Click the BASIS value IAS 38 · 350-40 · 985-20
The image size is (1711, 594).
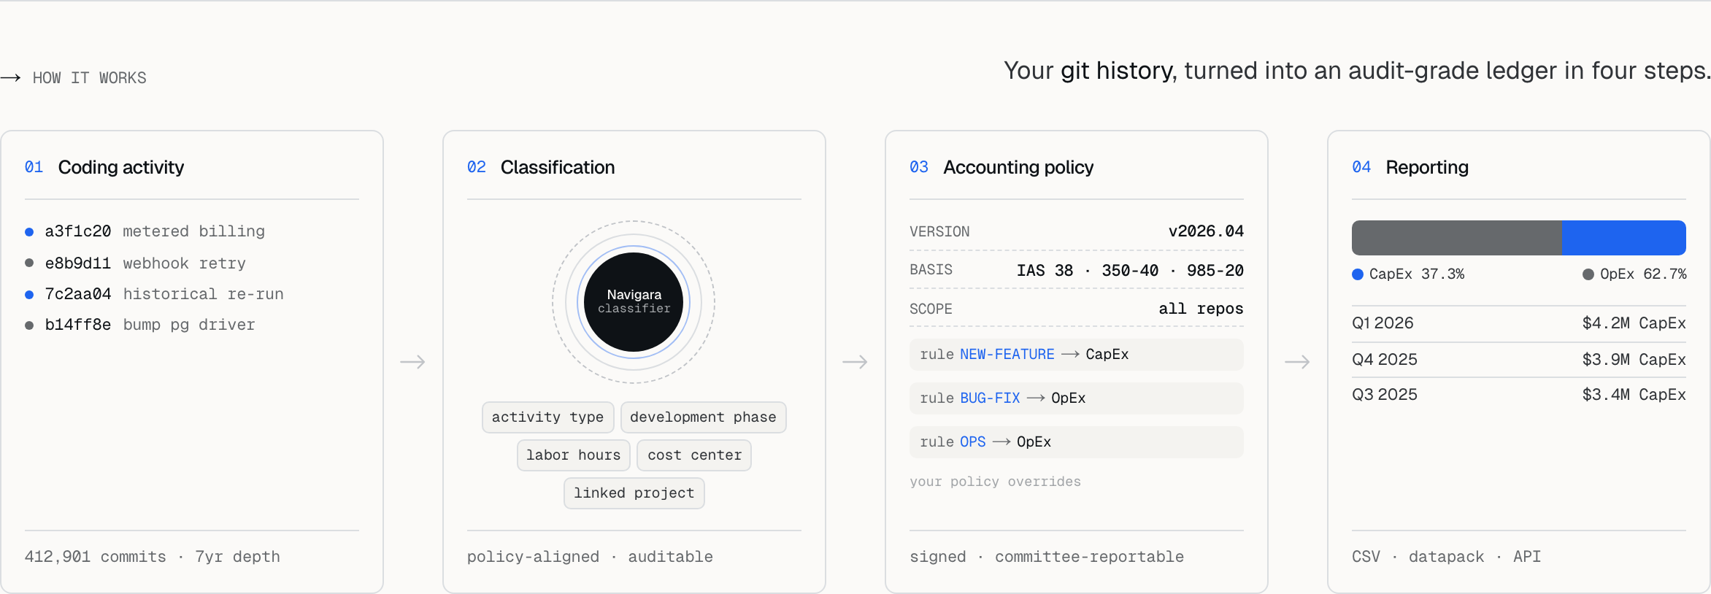click(1130, 271)
